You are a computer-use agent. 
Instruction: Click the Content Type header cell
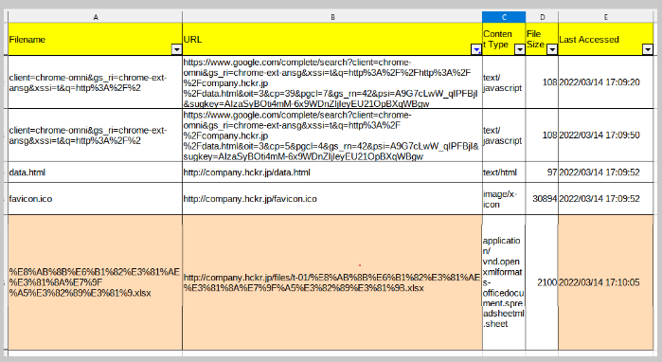coord(504,39)
